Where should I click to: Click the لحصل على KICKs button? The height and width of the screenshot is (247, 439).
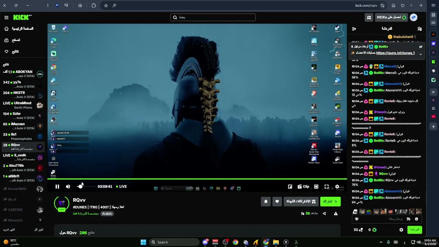(391, 17)
